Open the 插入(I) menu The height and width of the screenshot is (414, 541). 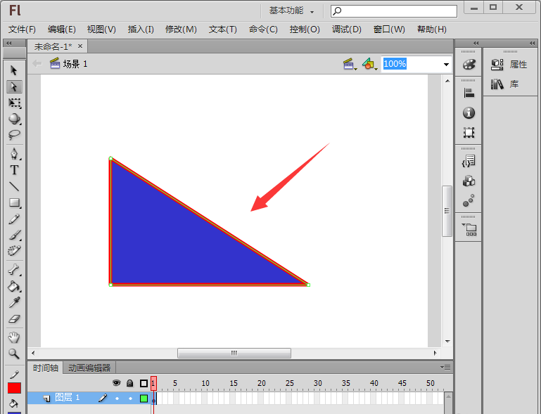pyautogui.click(x=141, y=30)
